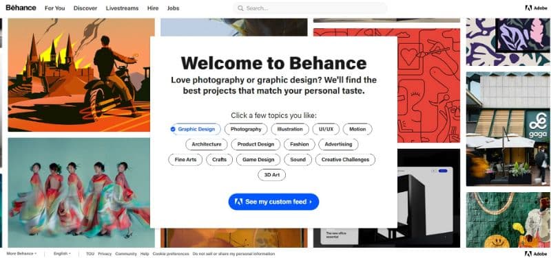Image resolution: width=551 pixels, height=258 pixels.
Task: Focus the Search input field
Action: (x=310, y=8)
